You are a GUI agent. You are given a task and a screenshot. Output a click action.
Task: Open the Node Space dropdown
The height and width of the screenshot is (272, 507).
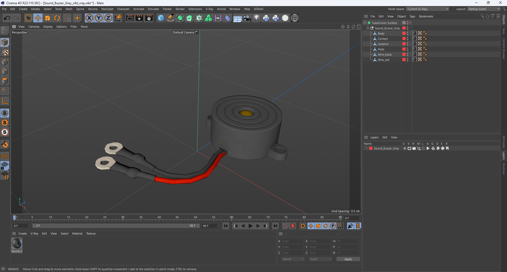[427, 9]
